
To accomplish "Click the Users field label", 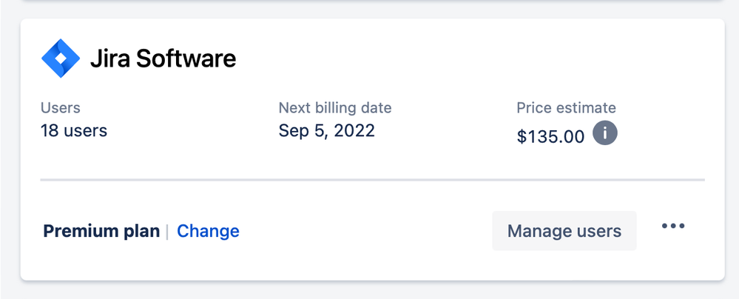I will pos(61,108).
